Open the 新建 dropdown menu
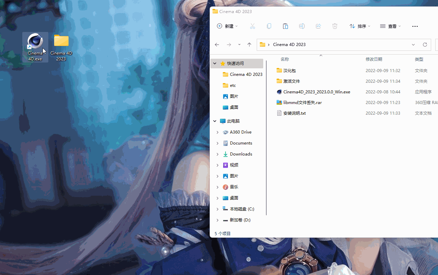The height and width of the screenshot is (275, 438). point(227,26)
